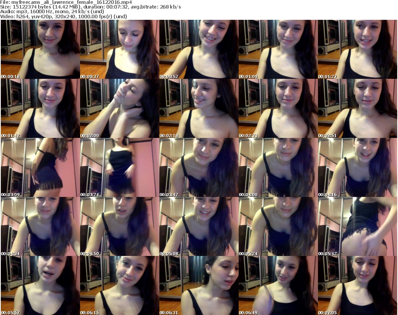Click the thumbnail timestamped 00:00:18

click(40, 49)
